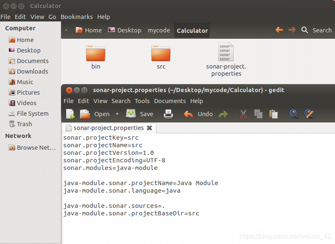Click the green Redo arrow
This screenshot has width=335, height=244.
[223, 114]
